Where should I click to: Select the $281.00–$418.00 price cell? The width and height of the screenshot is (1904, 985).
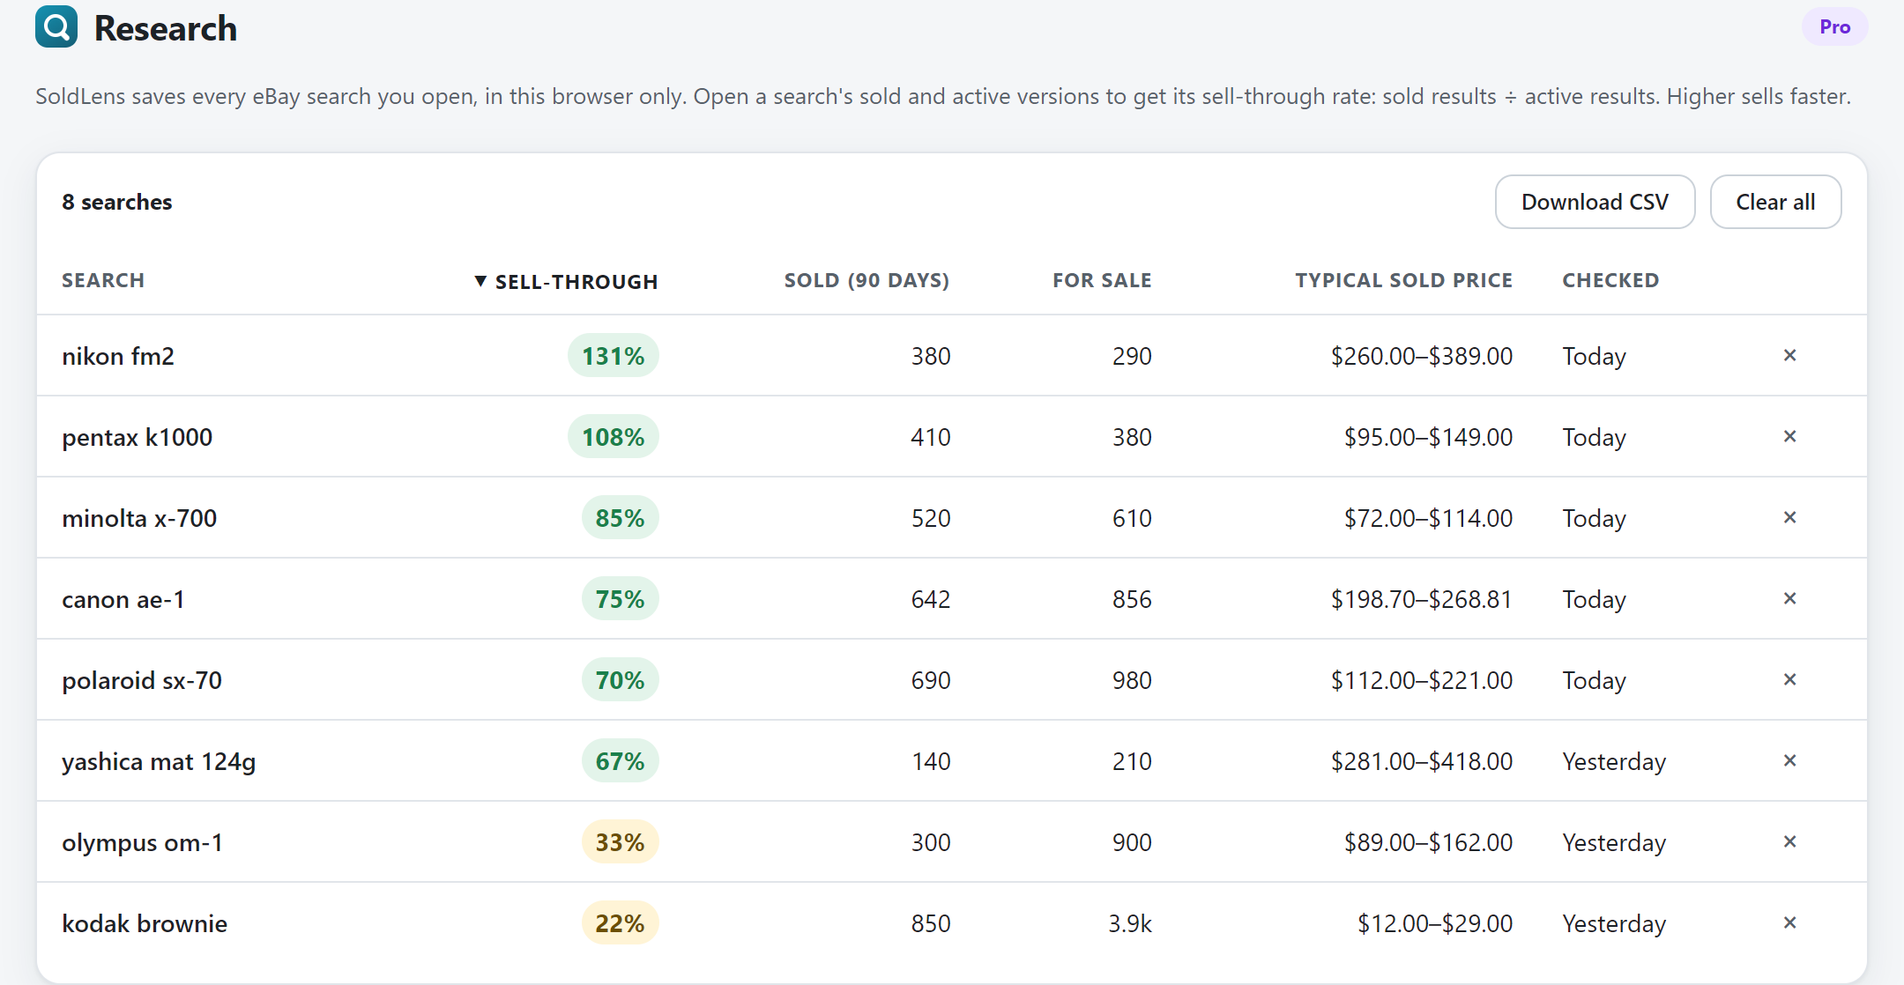pyautogui.click(x=1421, y=761)
